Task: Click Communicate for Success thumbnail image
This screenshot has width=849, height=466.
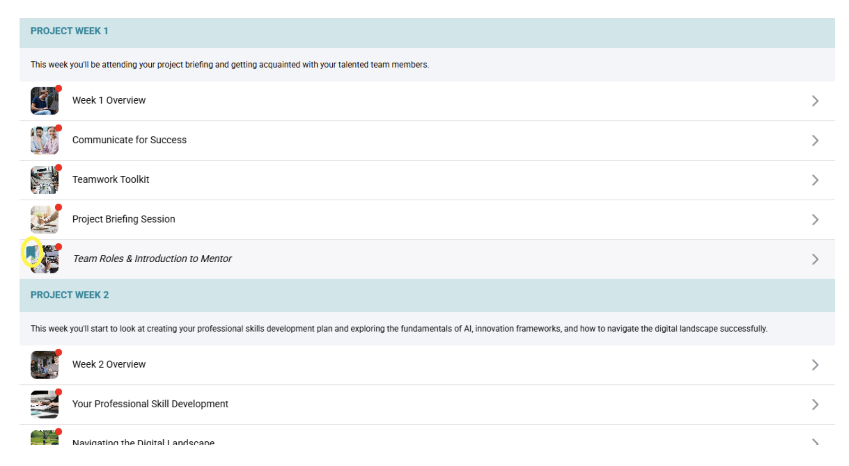Action: [44, 140]
